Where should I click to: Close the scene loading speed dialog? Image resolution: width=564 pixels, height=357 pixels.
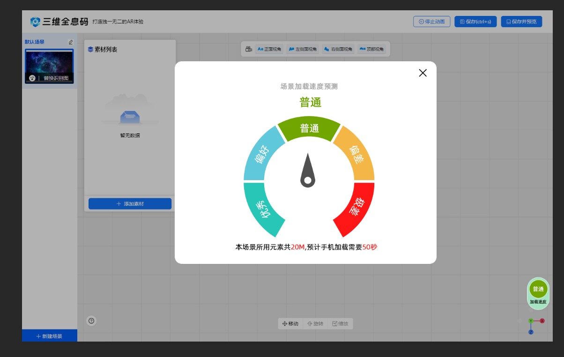tap(423, 73)
